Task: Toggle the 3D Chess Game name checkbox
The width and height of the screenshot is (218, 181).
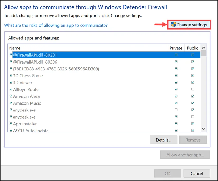Action: pos(11,75)
